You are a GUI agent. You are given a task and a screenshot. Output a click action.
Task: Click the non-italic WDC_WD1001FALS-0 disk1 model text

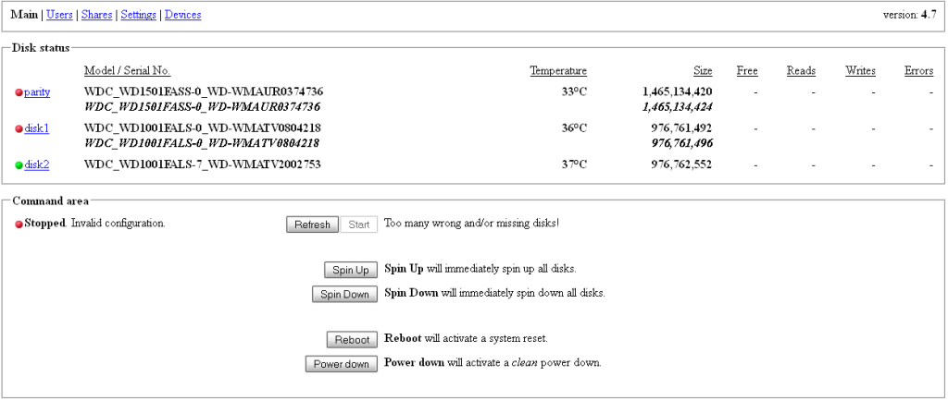203,128
